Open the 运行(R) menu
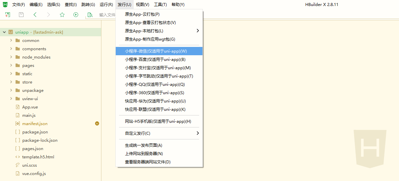 coord(106,4)
